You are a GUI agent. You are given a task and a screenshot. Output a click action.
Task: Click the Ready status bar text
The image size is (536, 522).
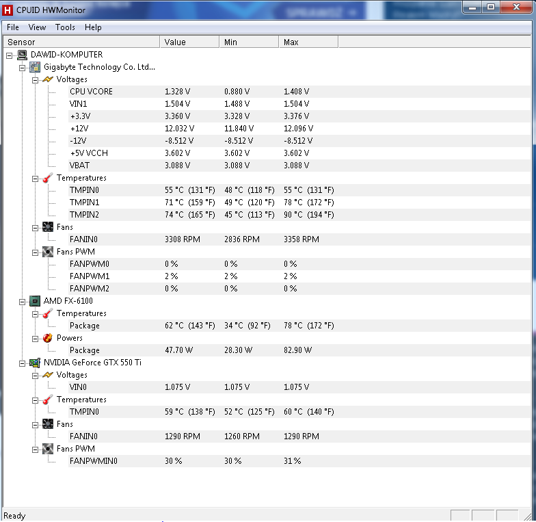pyautogui.click(x=14, y=516)
